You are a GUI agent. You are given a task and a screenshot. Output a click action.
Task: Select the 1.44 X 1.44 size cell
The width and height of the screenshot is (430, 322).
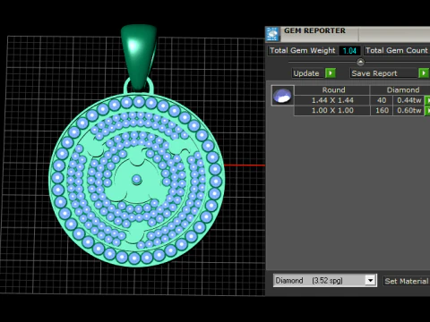pyautogui.click(x=332, y=100)
